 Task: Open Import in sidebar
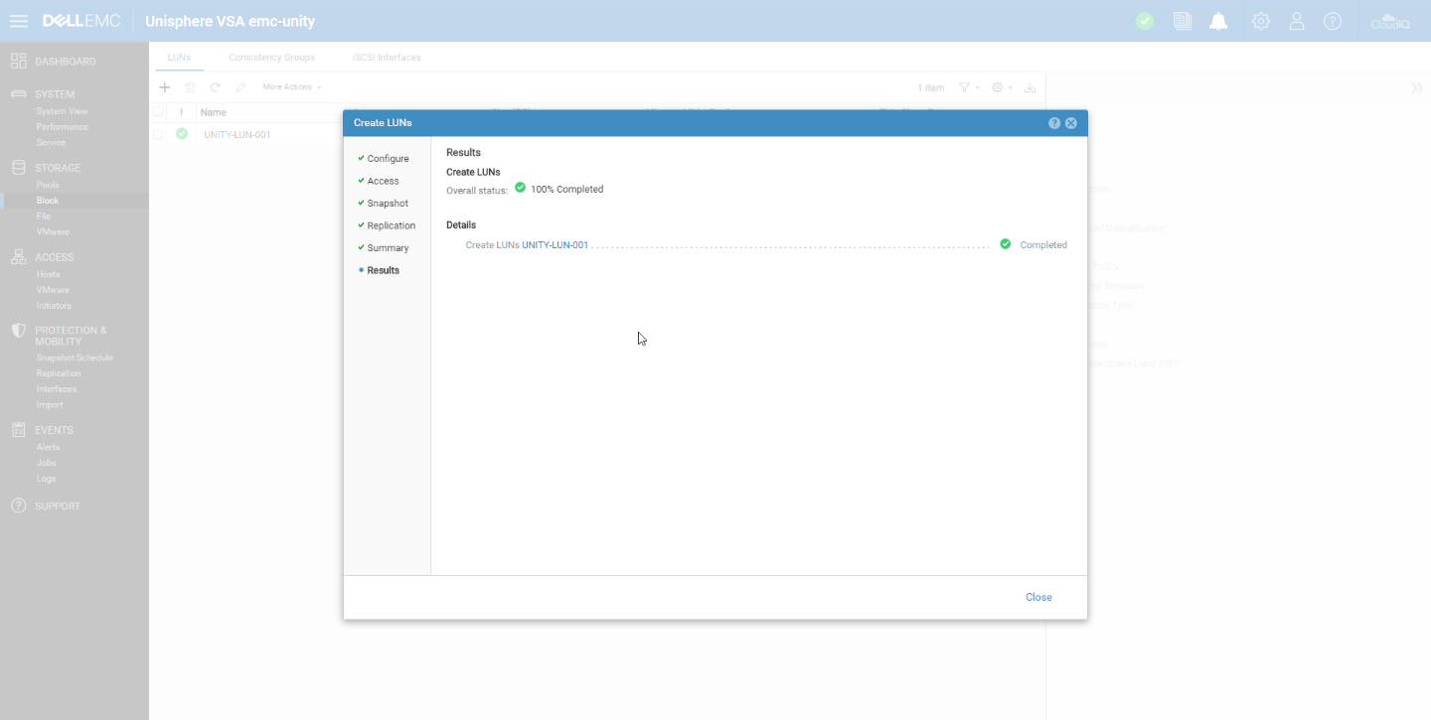pos(50,405)
